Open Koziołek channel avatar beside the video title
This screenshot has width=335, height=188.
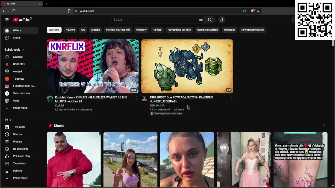[50, 99]
